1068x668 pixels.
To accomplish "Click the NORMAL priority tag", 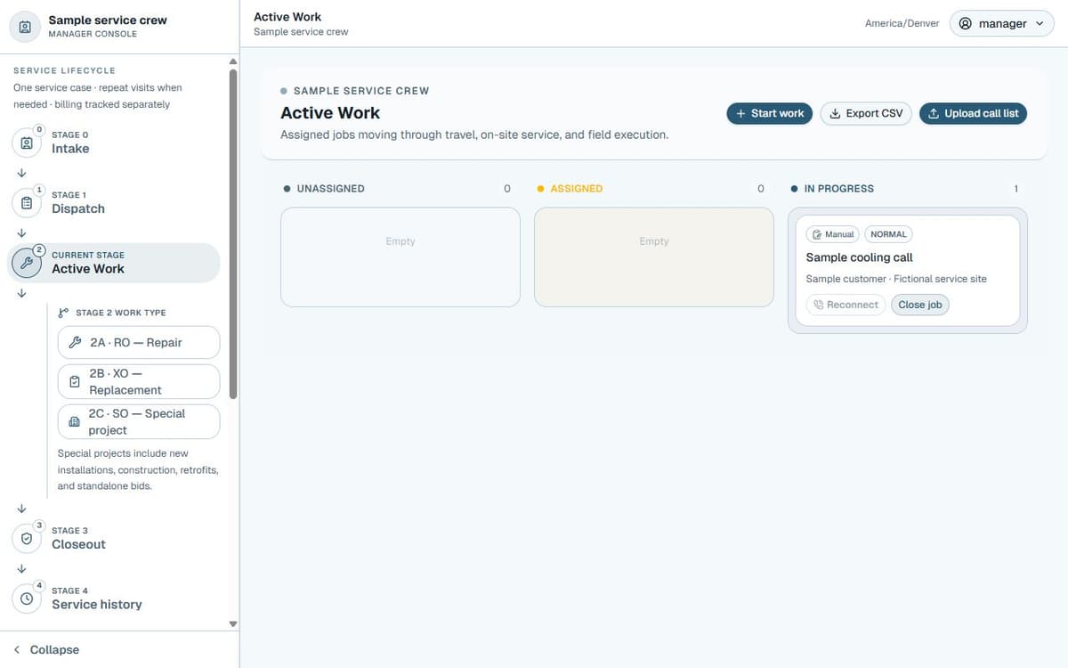I will point(888,234).
